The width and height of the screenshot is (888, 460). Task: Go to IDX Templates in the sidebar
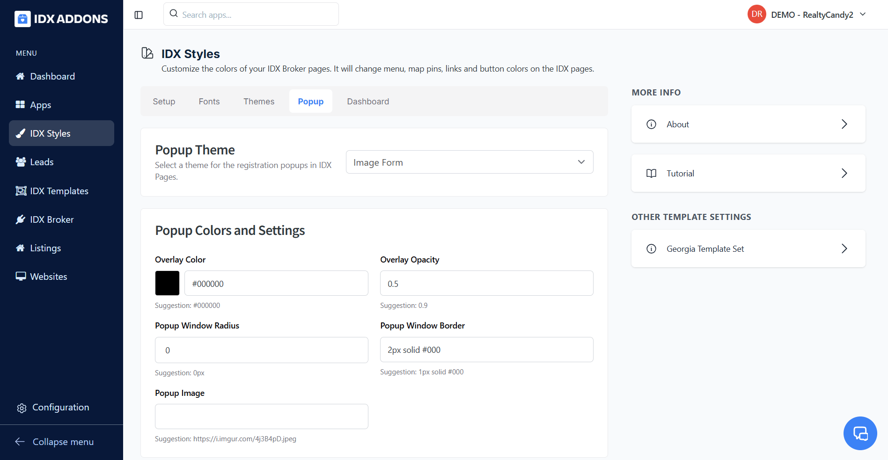[x=59, y=191]
